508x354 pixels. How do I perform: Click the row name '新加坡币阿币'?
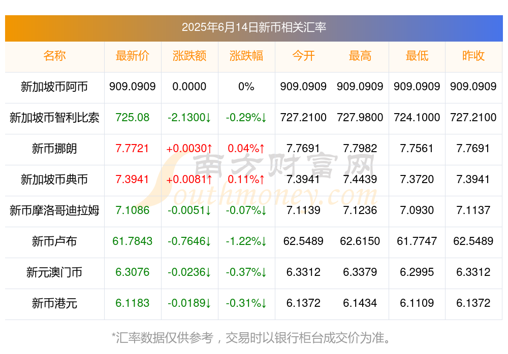(54, 87)
